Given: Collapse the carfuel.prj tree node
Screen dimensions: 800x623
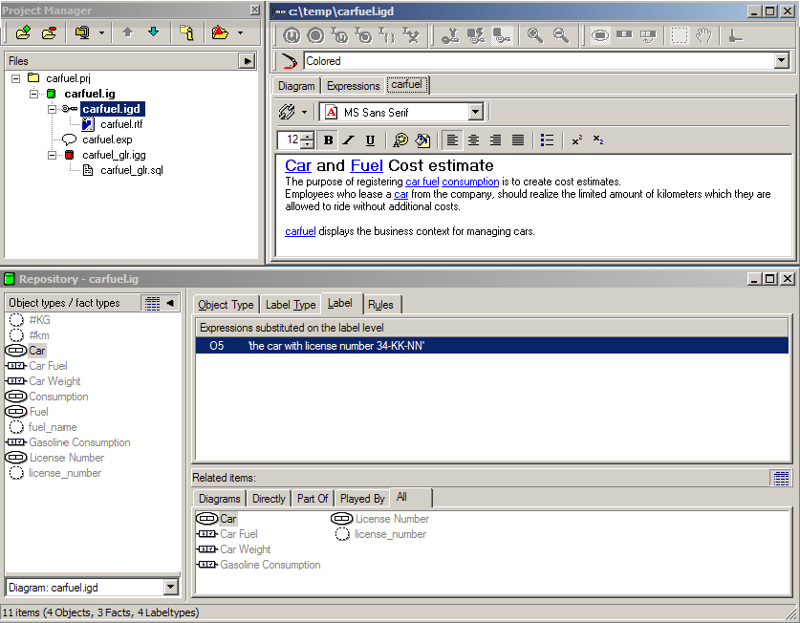Looking at the screenshot, I should tap(16, 78).
